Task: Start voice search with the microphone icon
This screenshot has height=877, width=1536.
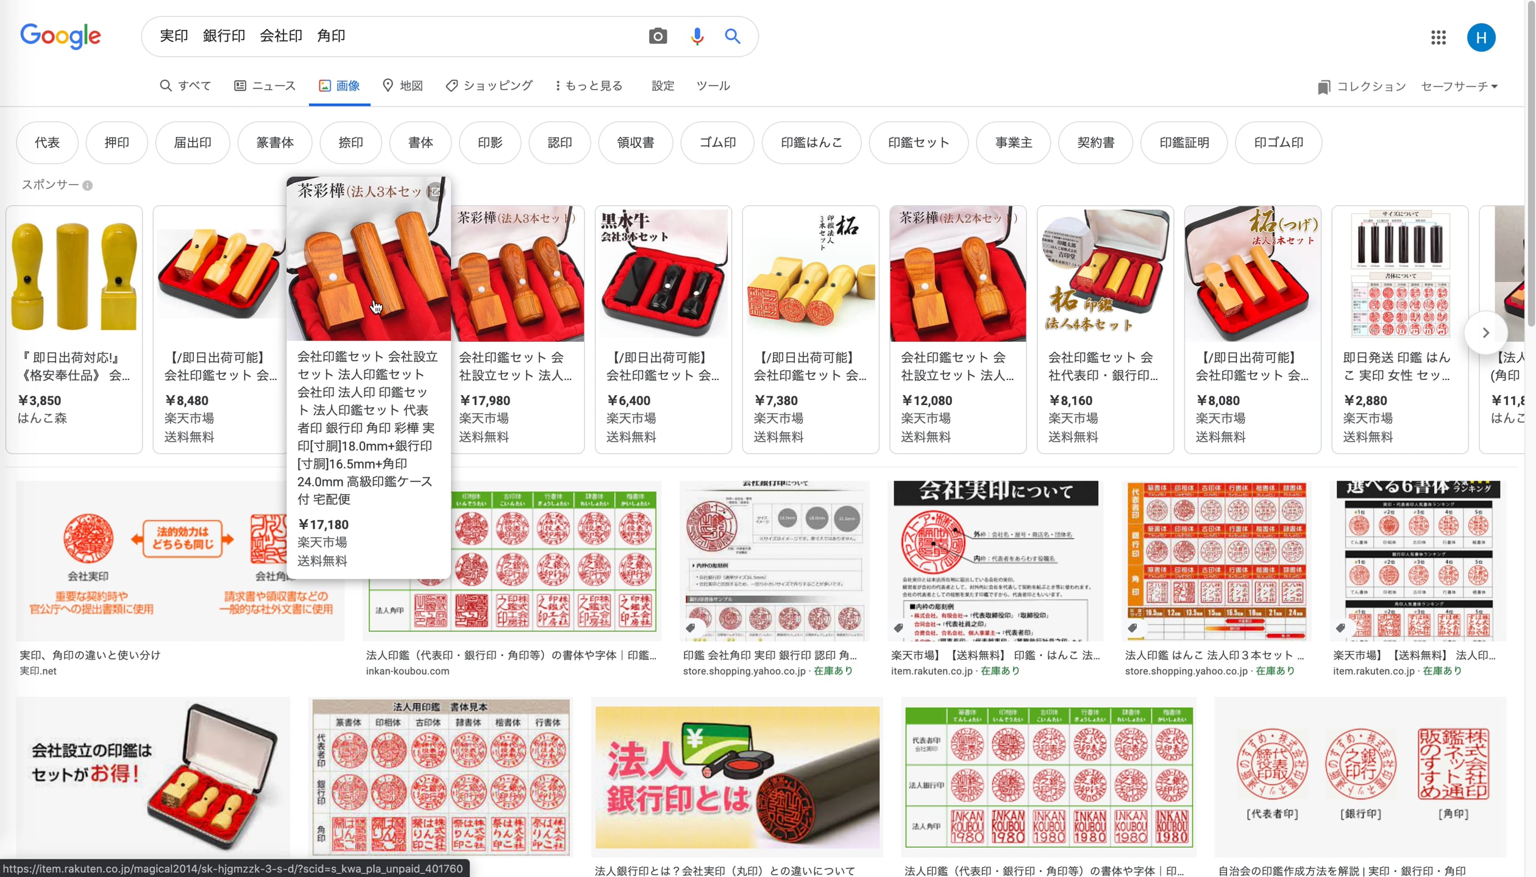Action: tap(697, 37)
